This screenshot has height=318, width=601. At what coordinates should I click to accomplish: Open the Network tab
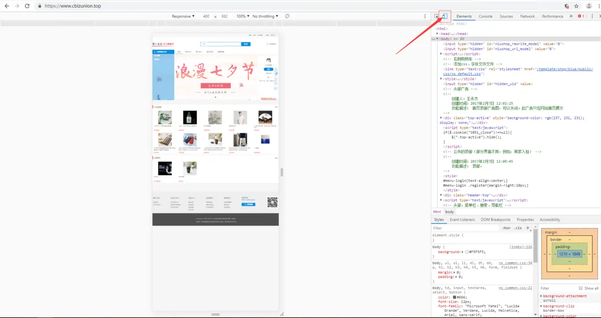pos(527,16)
